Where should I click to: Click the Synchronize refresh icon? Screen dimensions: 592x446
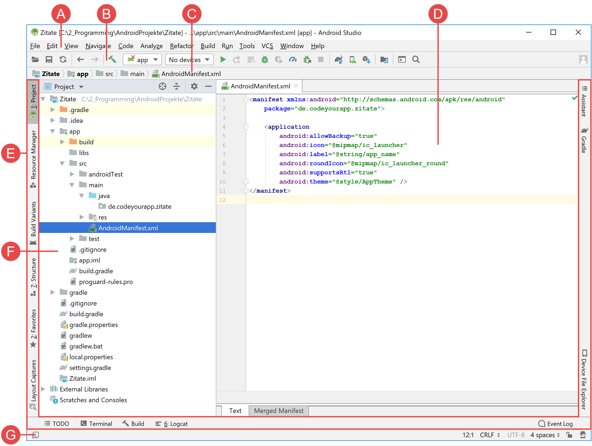click(x=63, y=60)
